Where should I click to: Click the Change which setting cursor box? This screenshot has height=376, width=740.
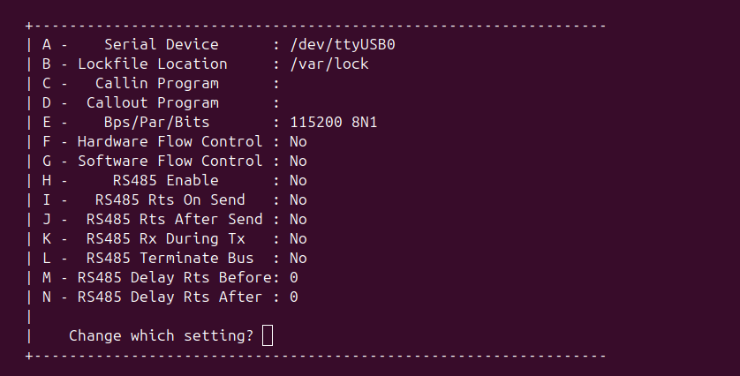tap(268, 335)
